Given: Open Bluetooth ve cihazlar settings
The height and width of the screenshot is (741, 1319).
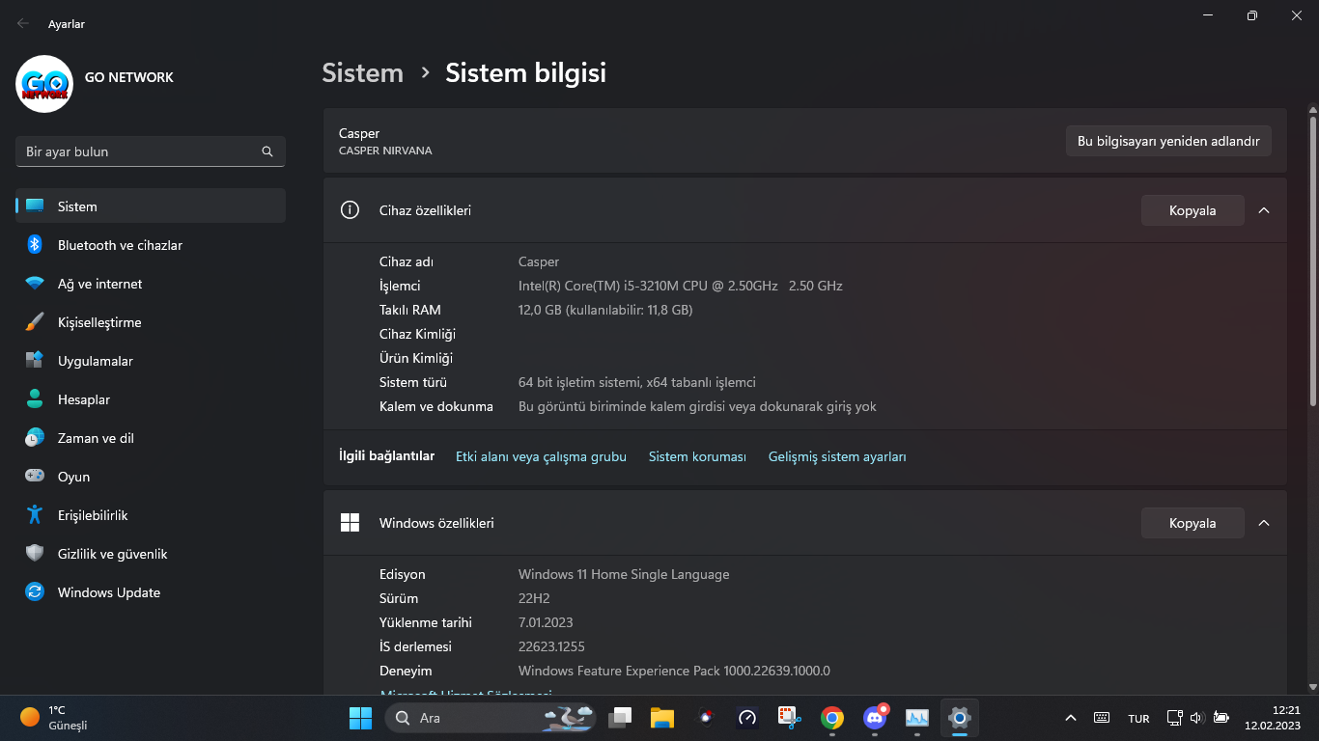Looking at the screenshot, I should click(151, 245).
